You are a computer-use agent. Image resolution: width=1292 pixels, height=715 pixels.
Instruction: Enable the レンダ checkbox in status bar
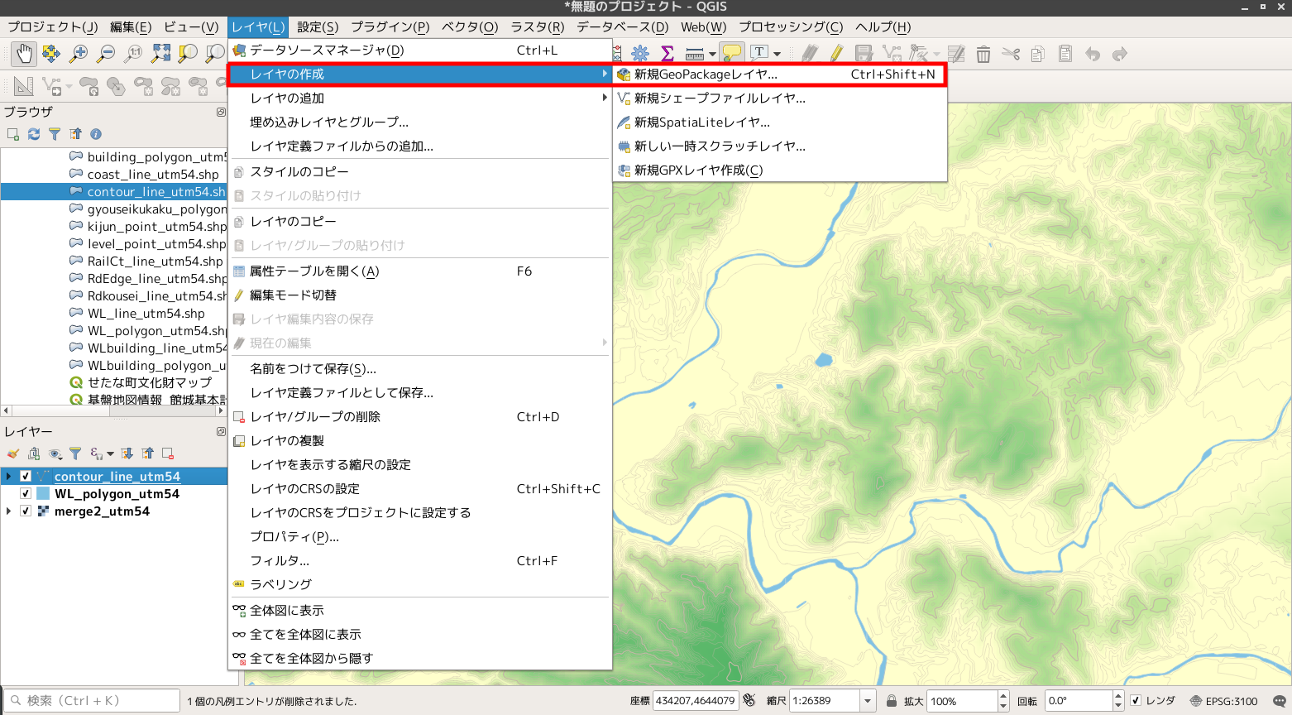1138,700
